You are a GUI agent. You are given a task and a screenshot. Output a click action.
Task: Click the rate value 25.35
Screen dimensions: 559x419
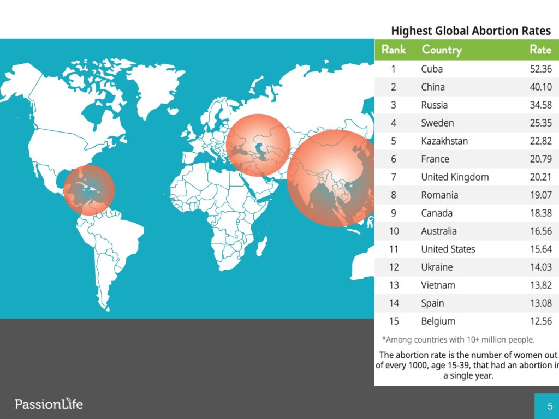[x=541, y=123]
